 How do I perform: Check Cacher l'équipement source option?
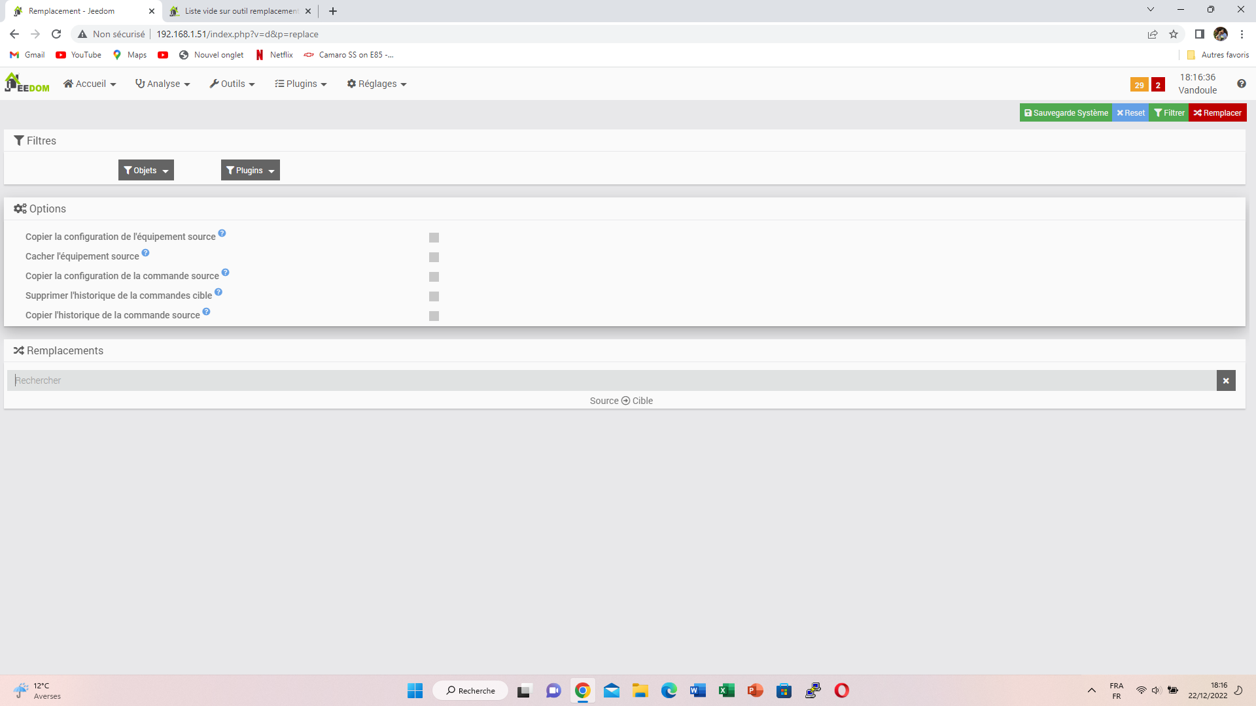pos(434,258)
